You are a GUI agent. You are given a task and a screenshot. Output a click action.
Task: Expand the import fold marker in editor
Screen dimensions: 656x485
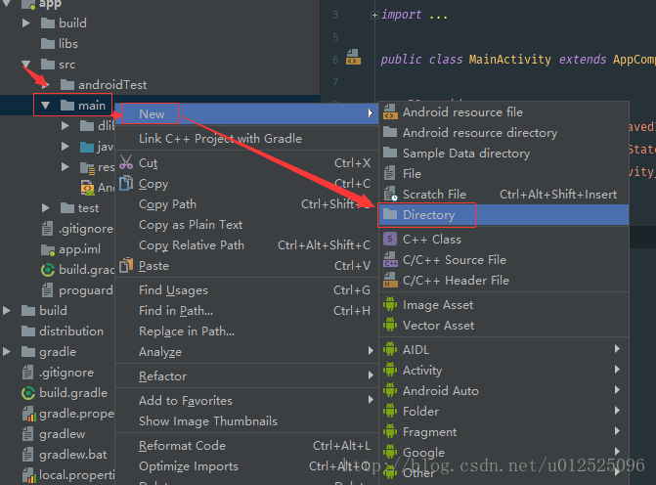point(374,15)
